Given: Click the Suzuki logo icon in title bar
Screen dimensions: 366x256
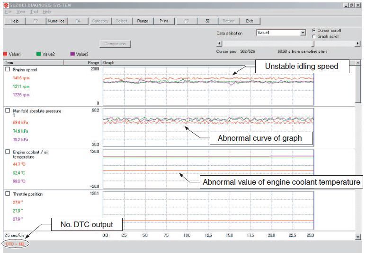Looking at the screenshot, I should tap(6, 5).
